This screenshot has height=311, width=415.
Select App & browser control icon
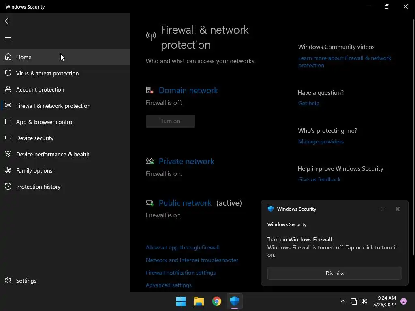8,122
